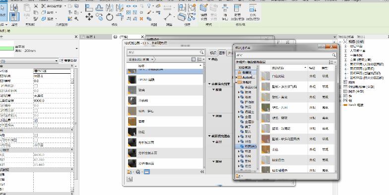The width and height of the screenshot is (389, 195).
Task: Click the orange material swatch in asset list
Action: click(x=266, y=149)
